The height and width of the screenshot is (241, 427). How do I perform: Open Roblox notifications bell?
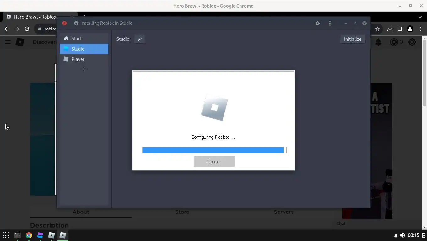point(378,42)
